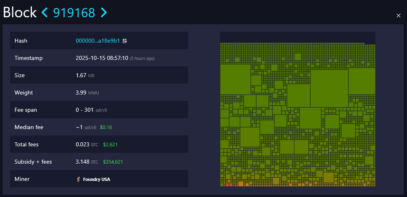The width and height of the screenshot is (407, 197).
Task: Open block number 919168 link
Action: (74, 12)
